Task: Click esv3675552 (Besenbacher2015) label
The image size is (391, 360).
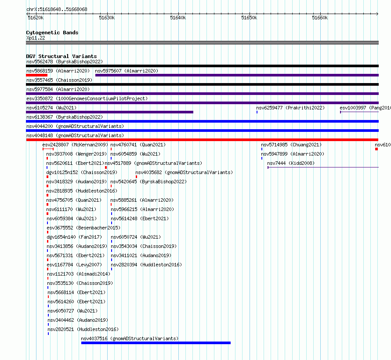Action: pos(83,228)
